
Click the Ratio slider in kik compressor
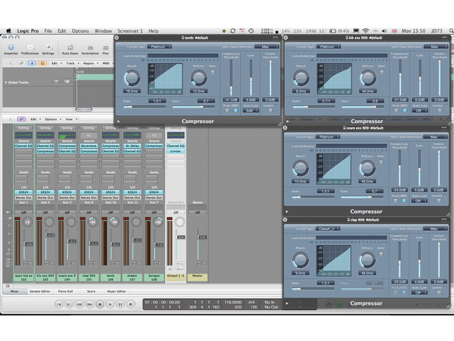(314, 107)
